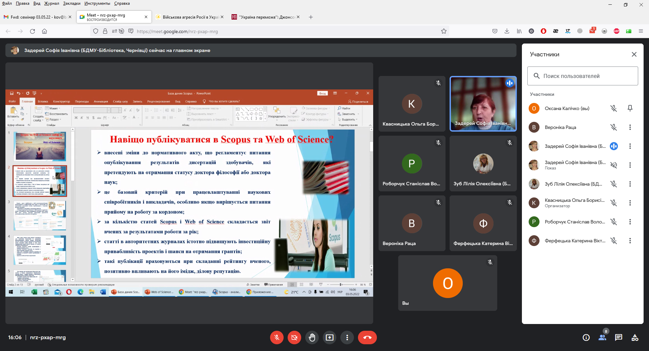649x351 pixels.
Task: Open the Правка menu
Action: [x=22, y=3]
